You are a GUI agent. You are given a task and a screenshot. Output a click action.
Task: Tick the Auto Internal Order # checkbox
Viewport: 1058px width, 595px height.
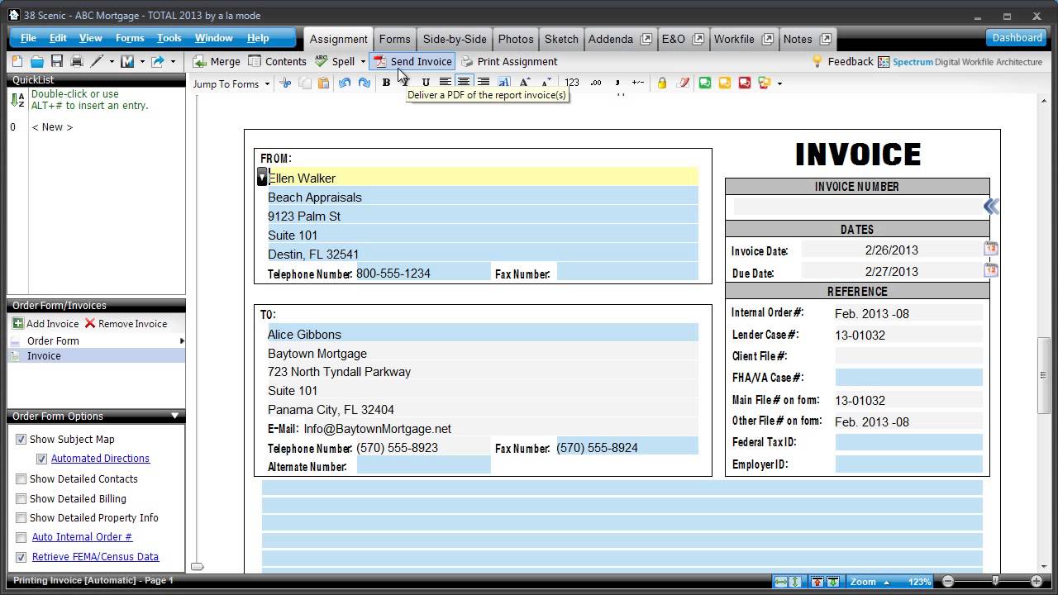pos(21,537)
